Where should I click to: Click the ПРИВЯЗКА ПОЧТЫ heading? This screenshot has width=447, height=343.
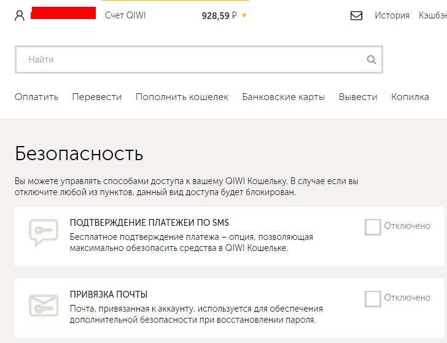109,295
